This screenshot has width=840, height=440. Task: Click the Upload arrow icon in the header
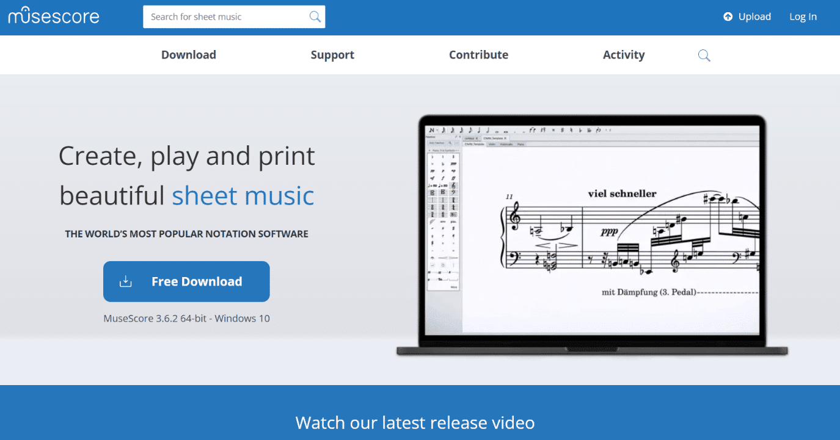point(728,17)
